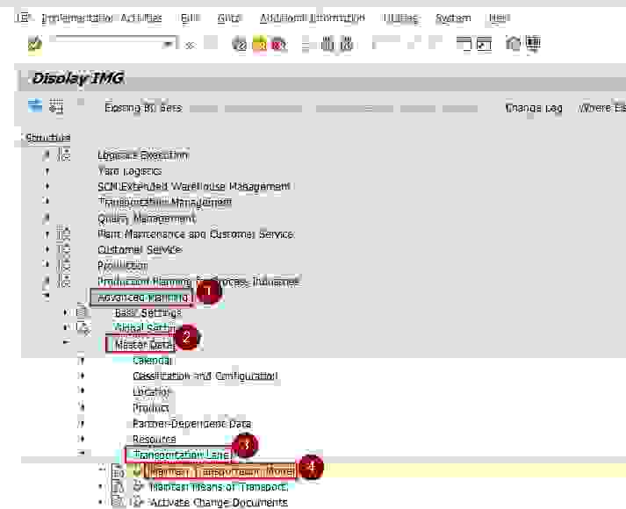Viewport: 626px width, 509px height.
Task: Expand the Classification and Configuration node
Action: tap(82, 376)
